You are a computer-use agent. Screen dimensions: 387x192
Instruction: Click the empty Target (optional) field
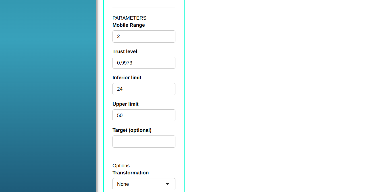pos(144,142)
